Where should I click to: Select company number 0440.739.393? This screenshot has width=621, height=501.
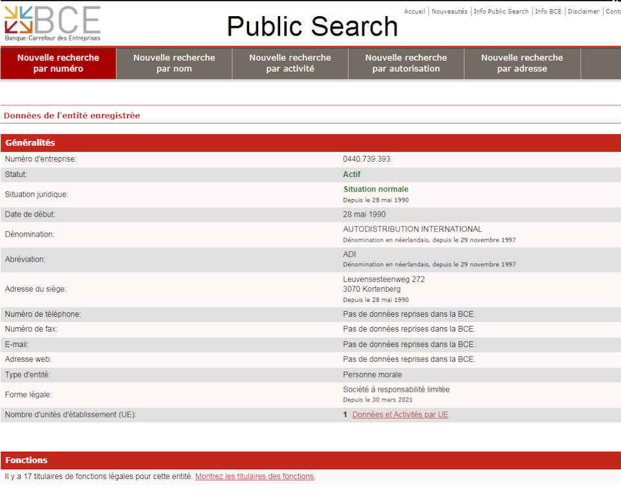click(366, 159)
